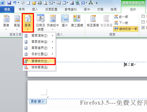The image size is (147, 112).
Task: Insert symbol with the Ω icon
Action: click(x=83, y=3)
